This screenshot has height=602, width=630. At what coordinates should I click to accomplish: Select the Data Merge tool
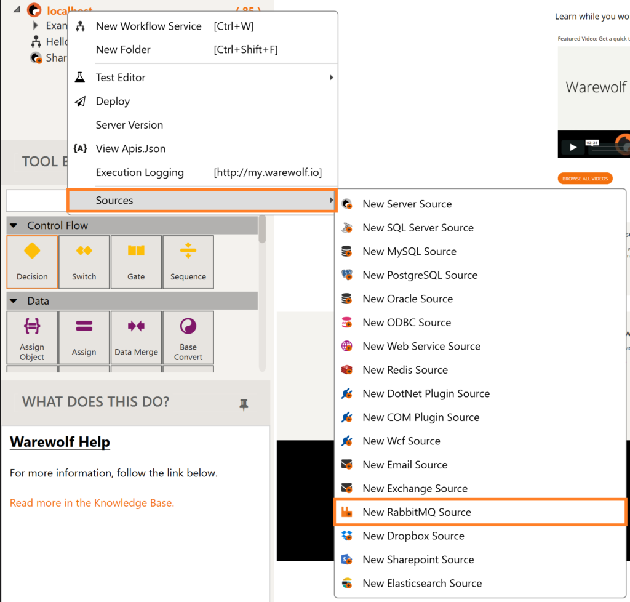[136, 337]
